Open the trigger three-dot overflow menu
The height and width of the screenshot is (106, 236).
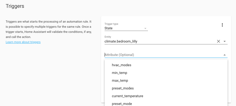(x=222, y=25)
